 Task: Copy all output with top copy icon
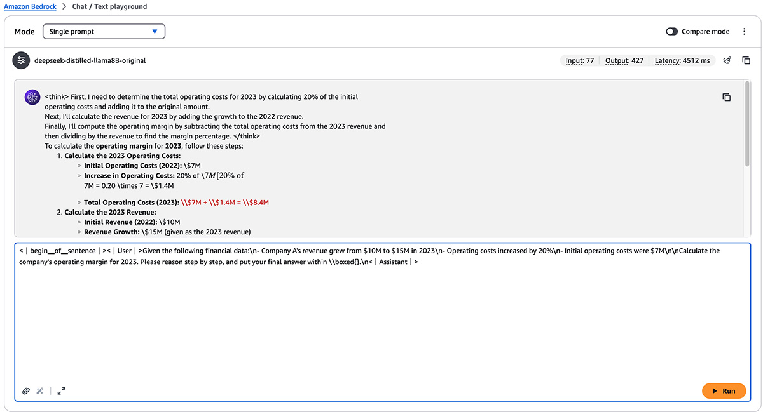pos(746,60)
